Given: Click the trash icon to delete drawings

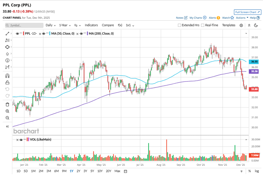Looking at the screenshot, I should pos(7,104).
